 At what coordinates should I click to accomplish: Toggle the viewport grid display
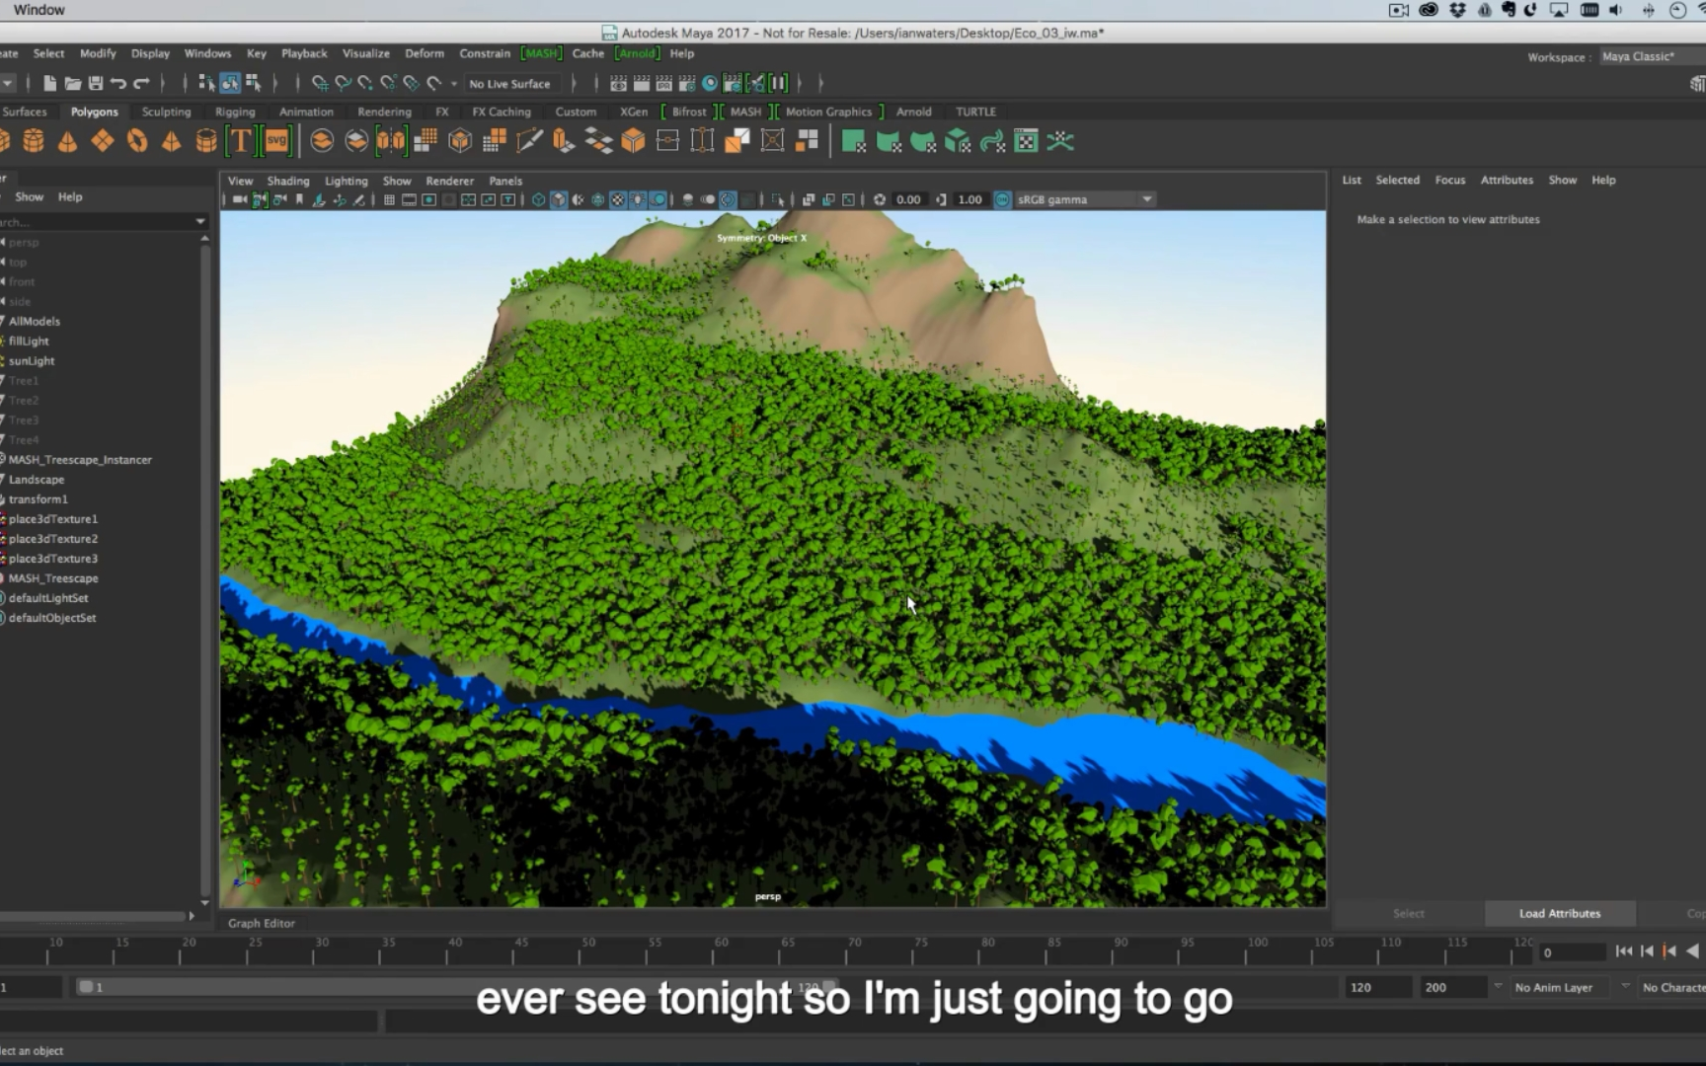coord(389,199)
